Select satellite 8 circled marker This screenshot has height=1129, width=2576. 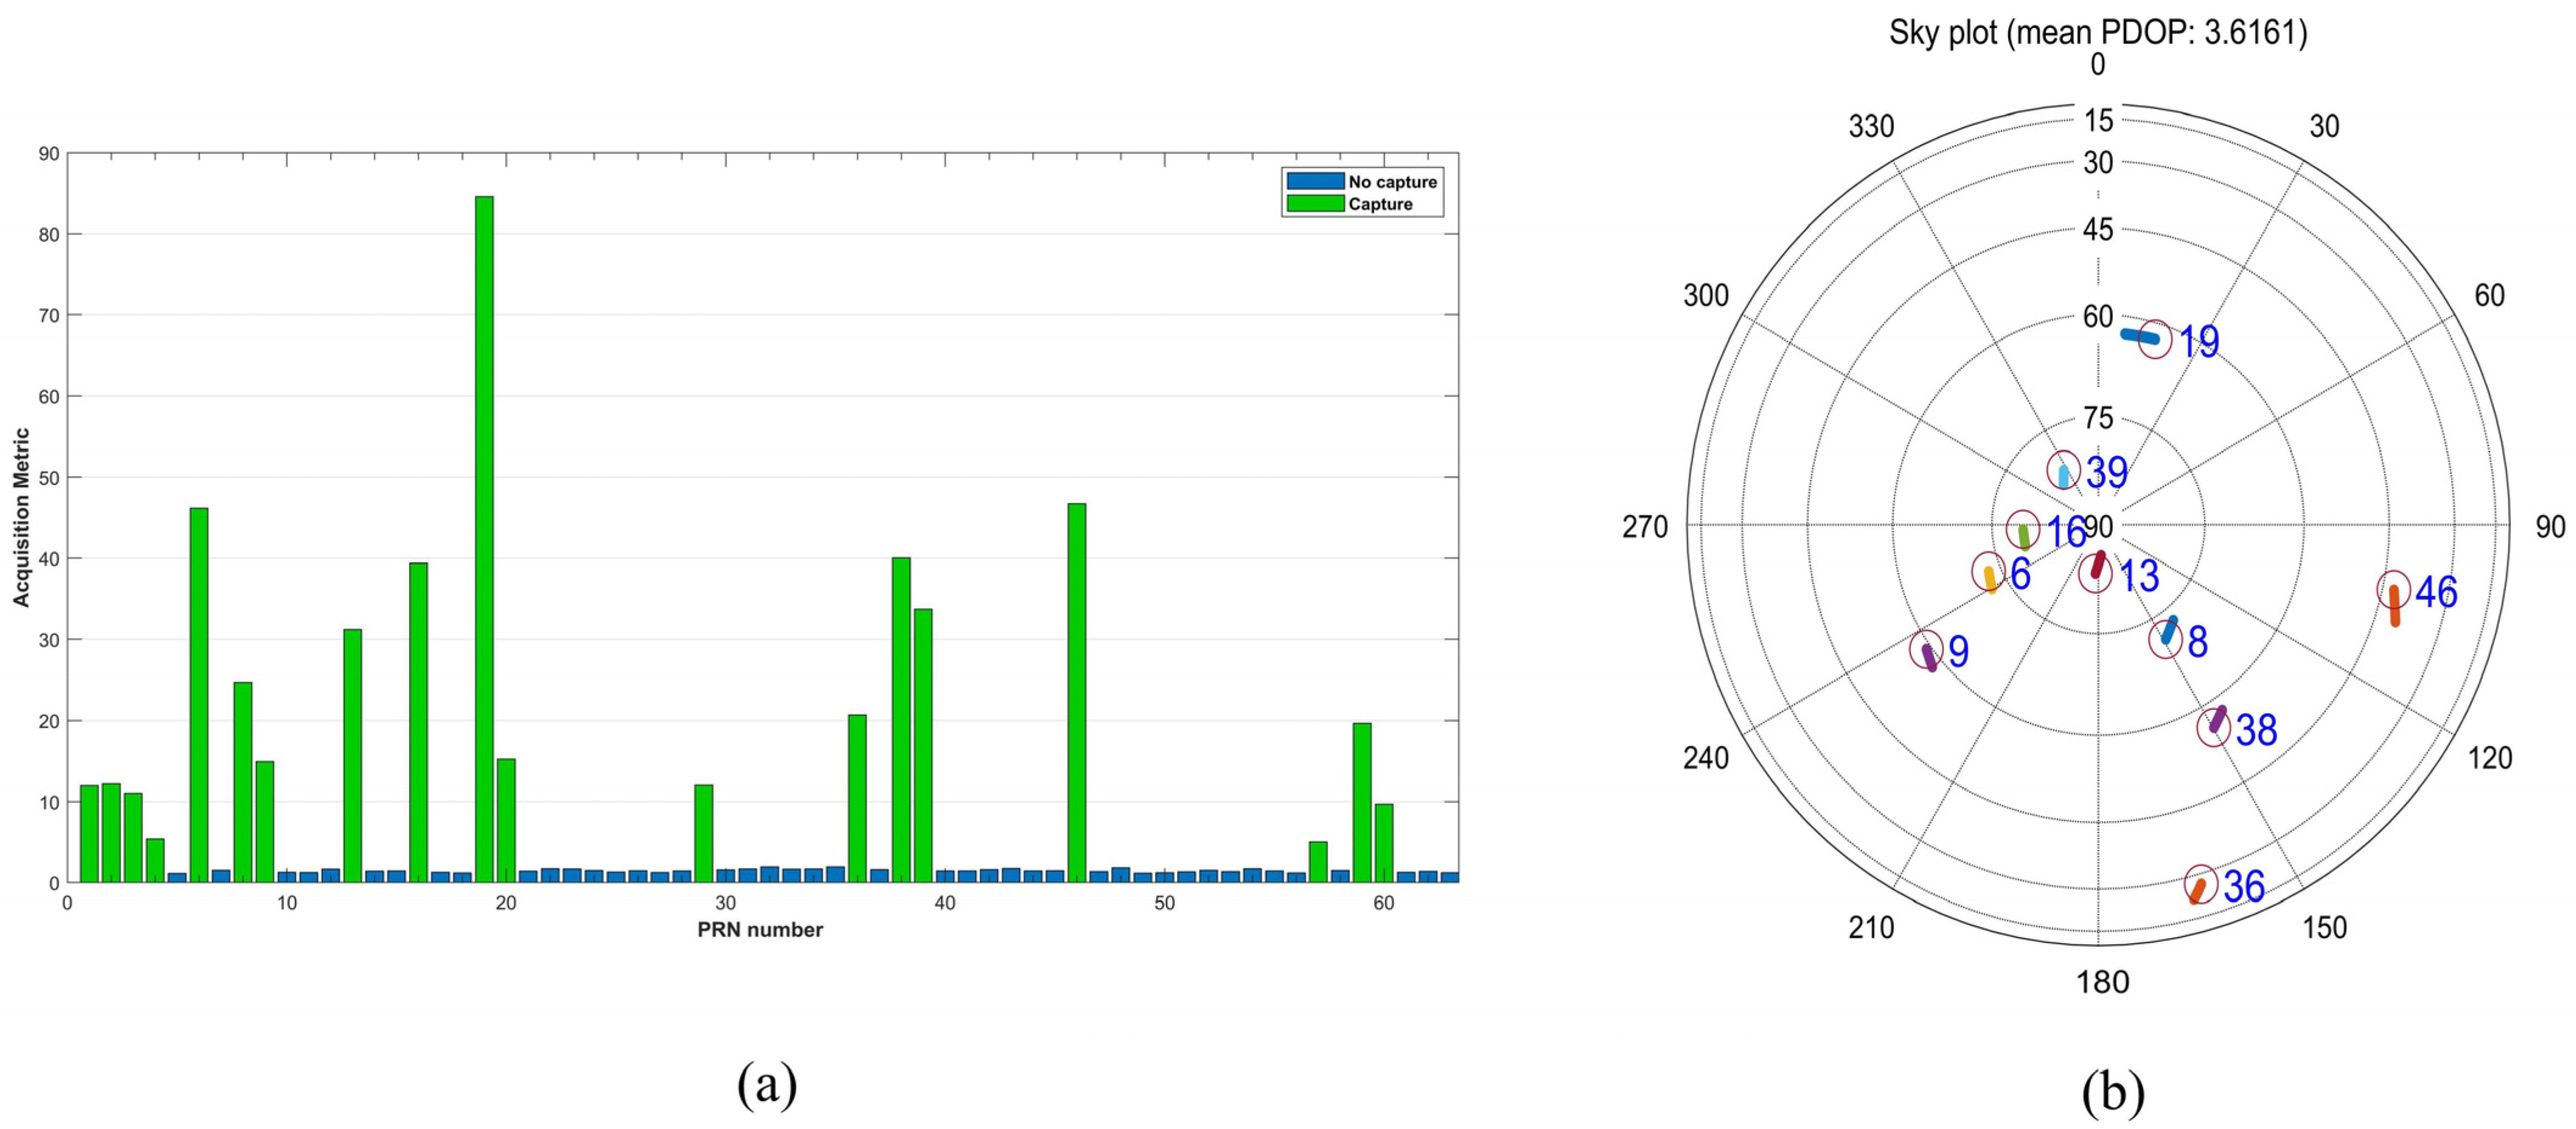coord(2166,639)
